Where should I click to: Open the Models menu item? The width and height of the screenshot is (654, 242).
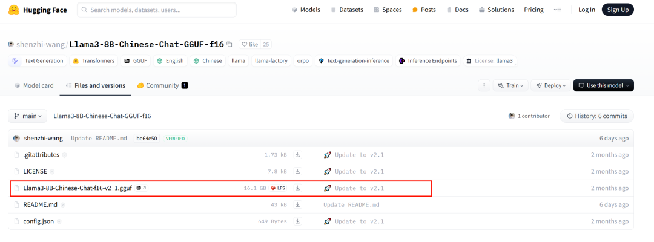click(306, 10)
